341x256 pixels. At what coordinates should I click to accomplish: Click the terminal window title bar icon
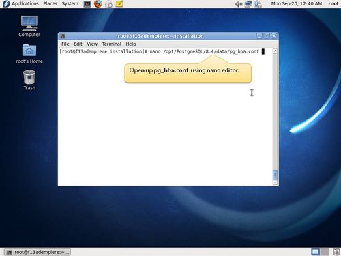coord(63,36)
